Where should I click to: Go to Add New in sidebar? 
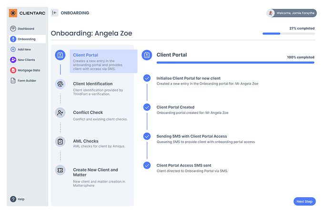[27, 50]
